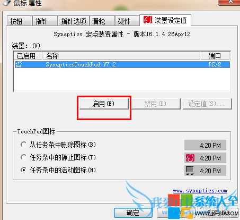Click the animated monitor tray icon preview

click(190, 171)
